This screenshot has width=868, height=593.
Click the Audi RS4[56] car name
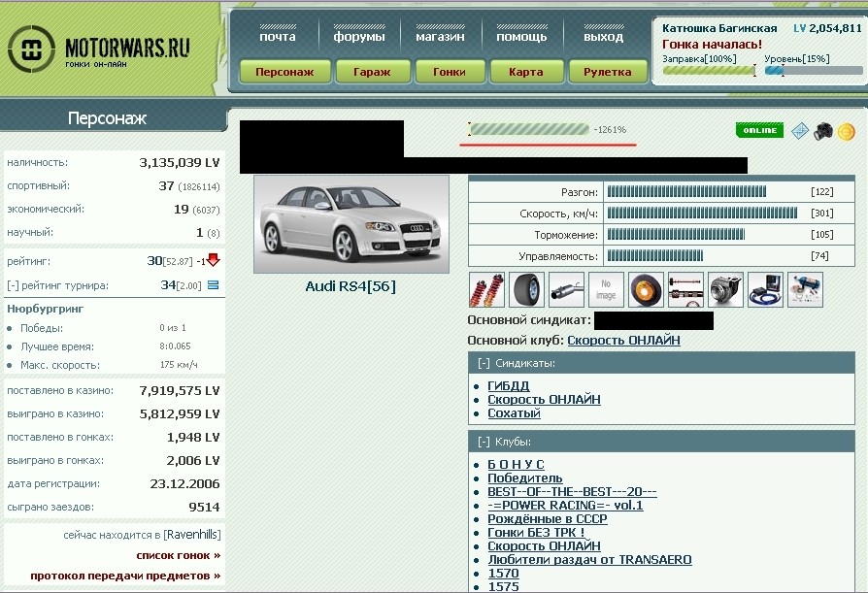[351, 286]
